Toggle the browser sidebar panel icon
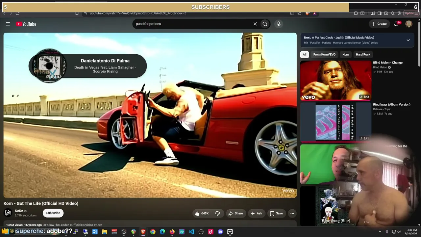The height and width of the screenshot is (237, 421). [379, 13]
